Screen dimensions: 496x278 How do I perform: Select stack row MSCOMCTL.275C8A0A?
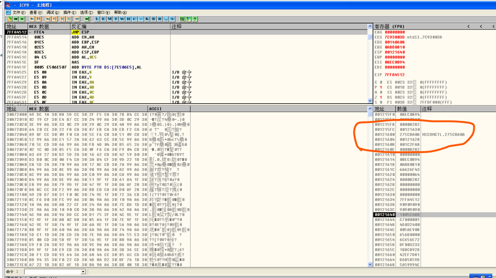[x=434, y=135]
